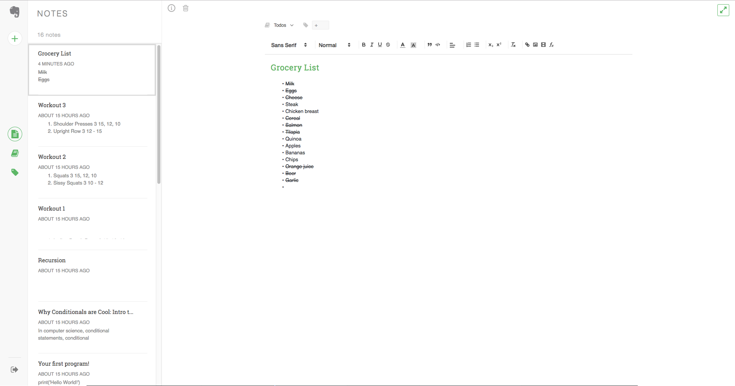The image size is (735, 386).
Task: Click the Grocery List note title in editor
Action: [x=295, y=68]
